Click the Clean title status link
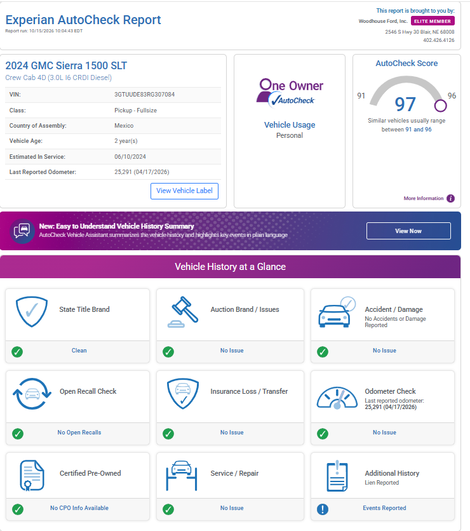 pyautogui.click(x=79, y=351)
